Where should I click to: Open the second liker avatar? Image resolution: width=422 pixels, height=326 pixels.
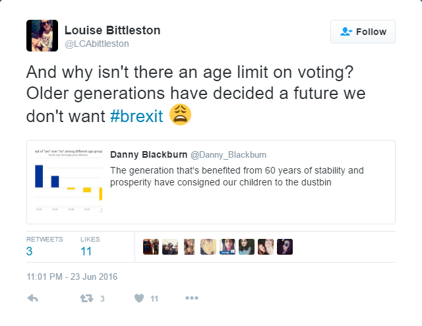coord(170,247)
